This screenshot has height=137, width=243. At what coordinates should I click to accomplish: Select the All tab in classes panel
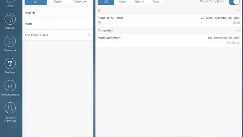click(x=36, y=2)
